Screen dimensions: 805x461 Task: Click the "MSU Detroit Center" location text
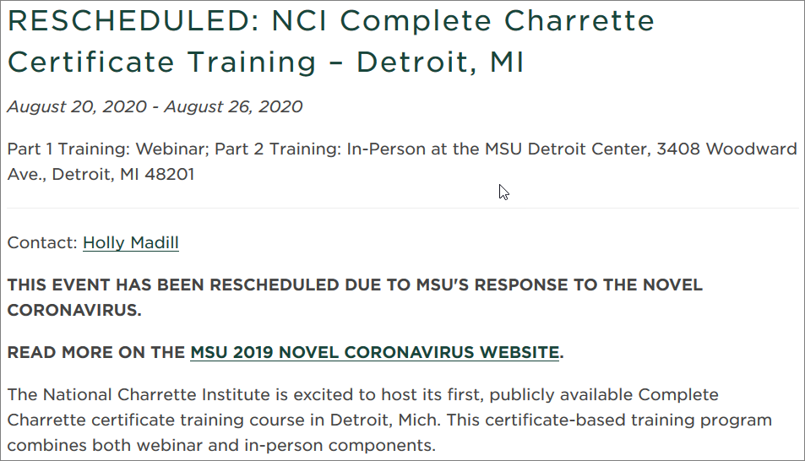point(549,149)
